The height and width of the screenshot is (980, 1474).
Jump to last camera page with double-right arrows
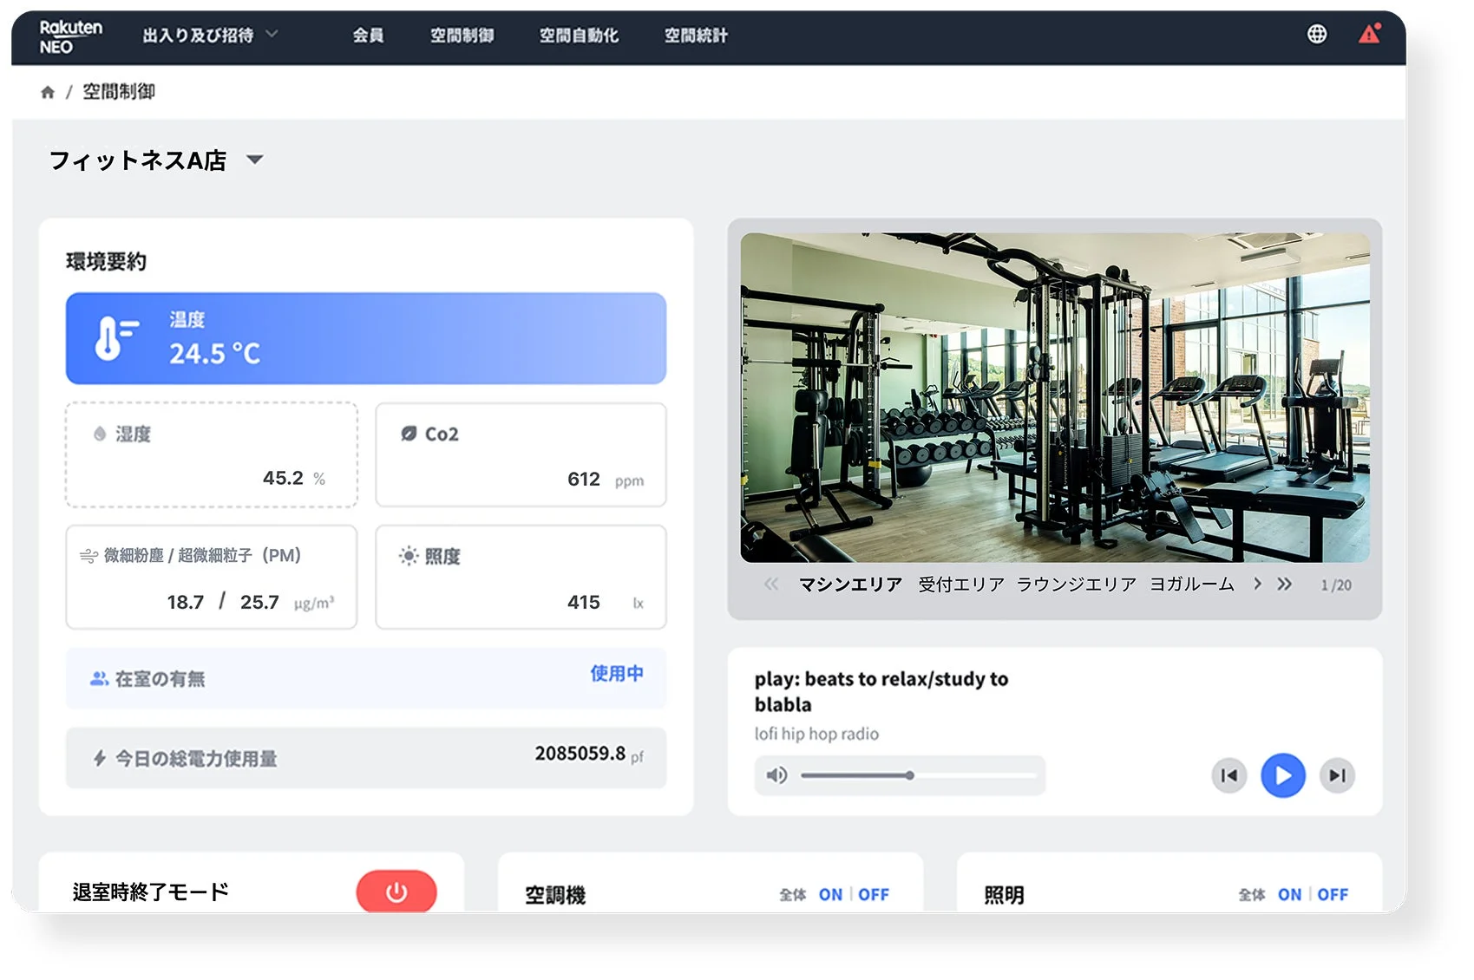coord(1284,584)
